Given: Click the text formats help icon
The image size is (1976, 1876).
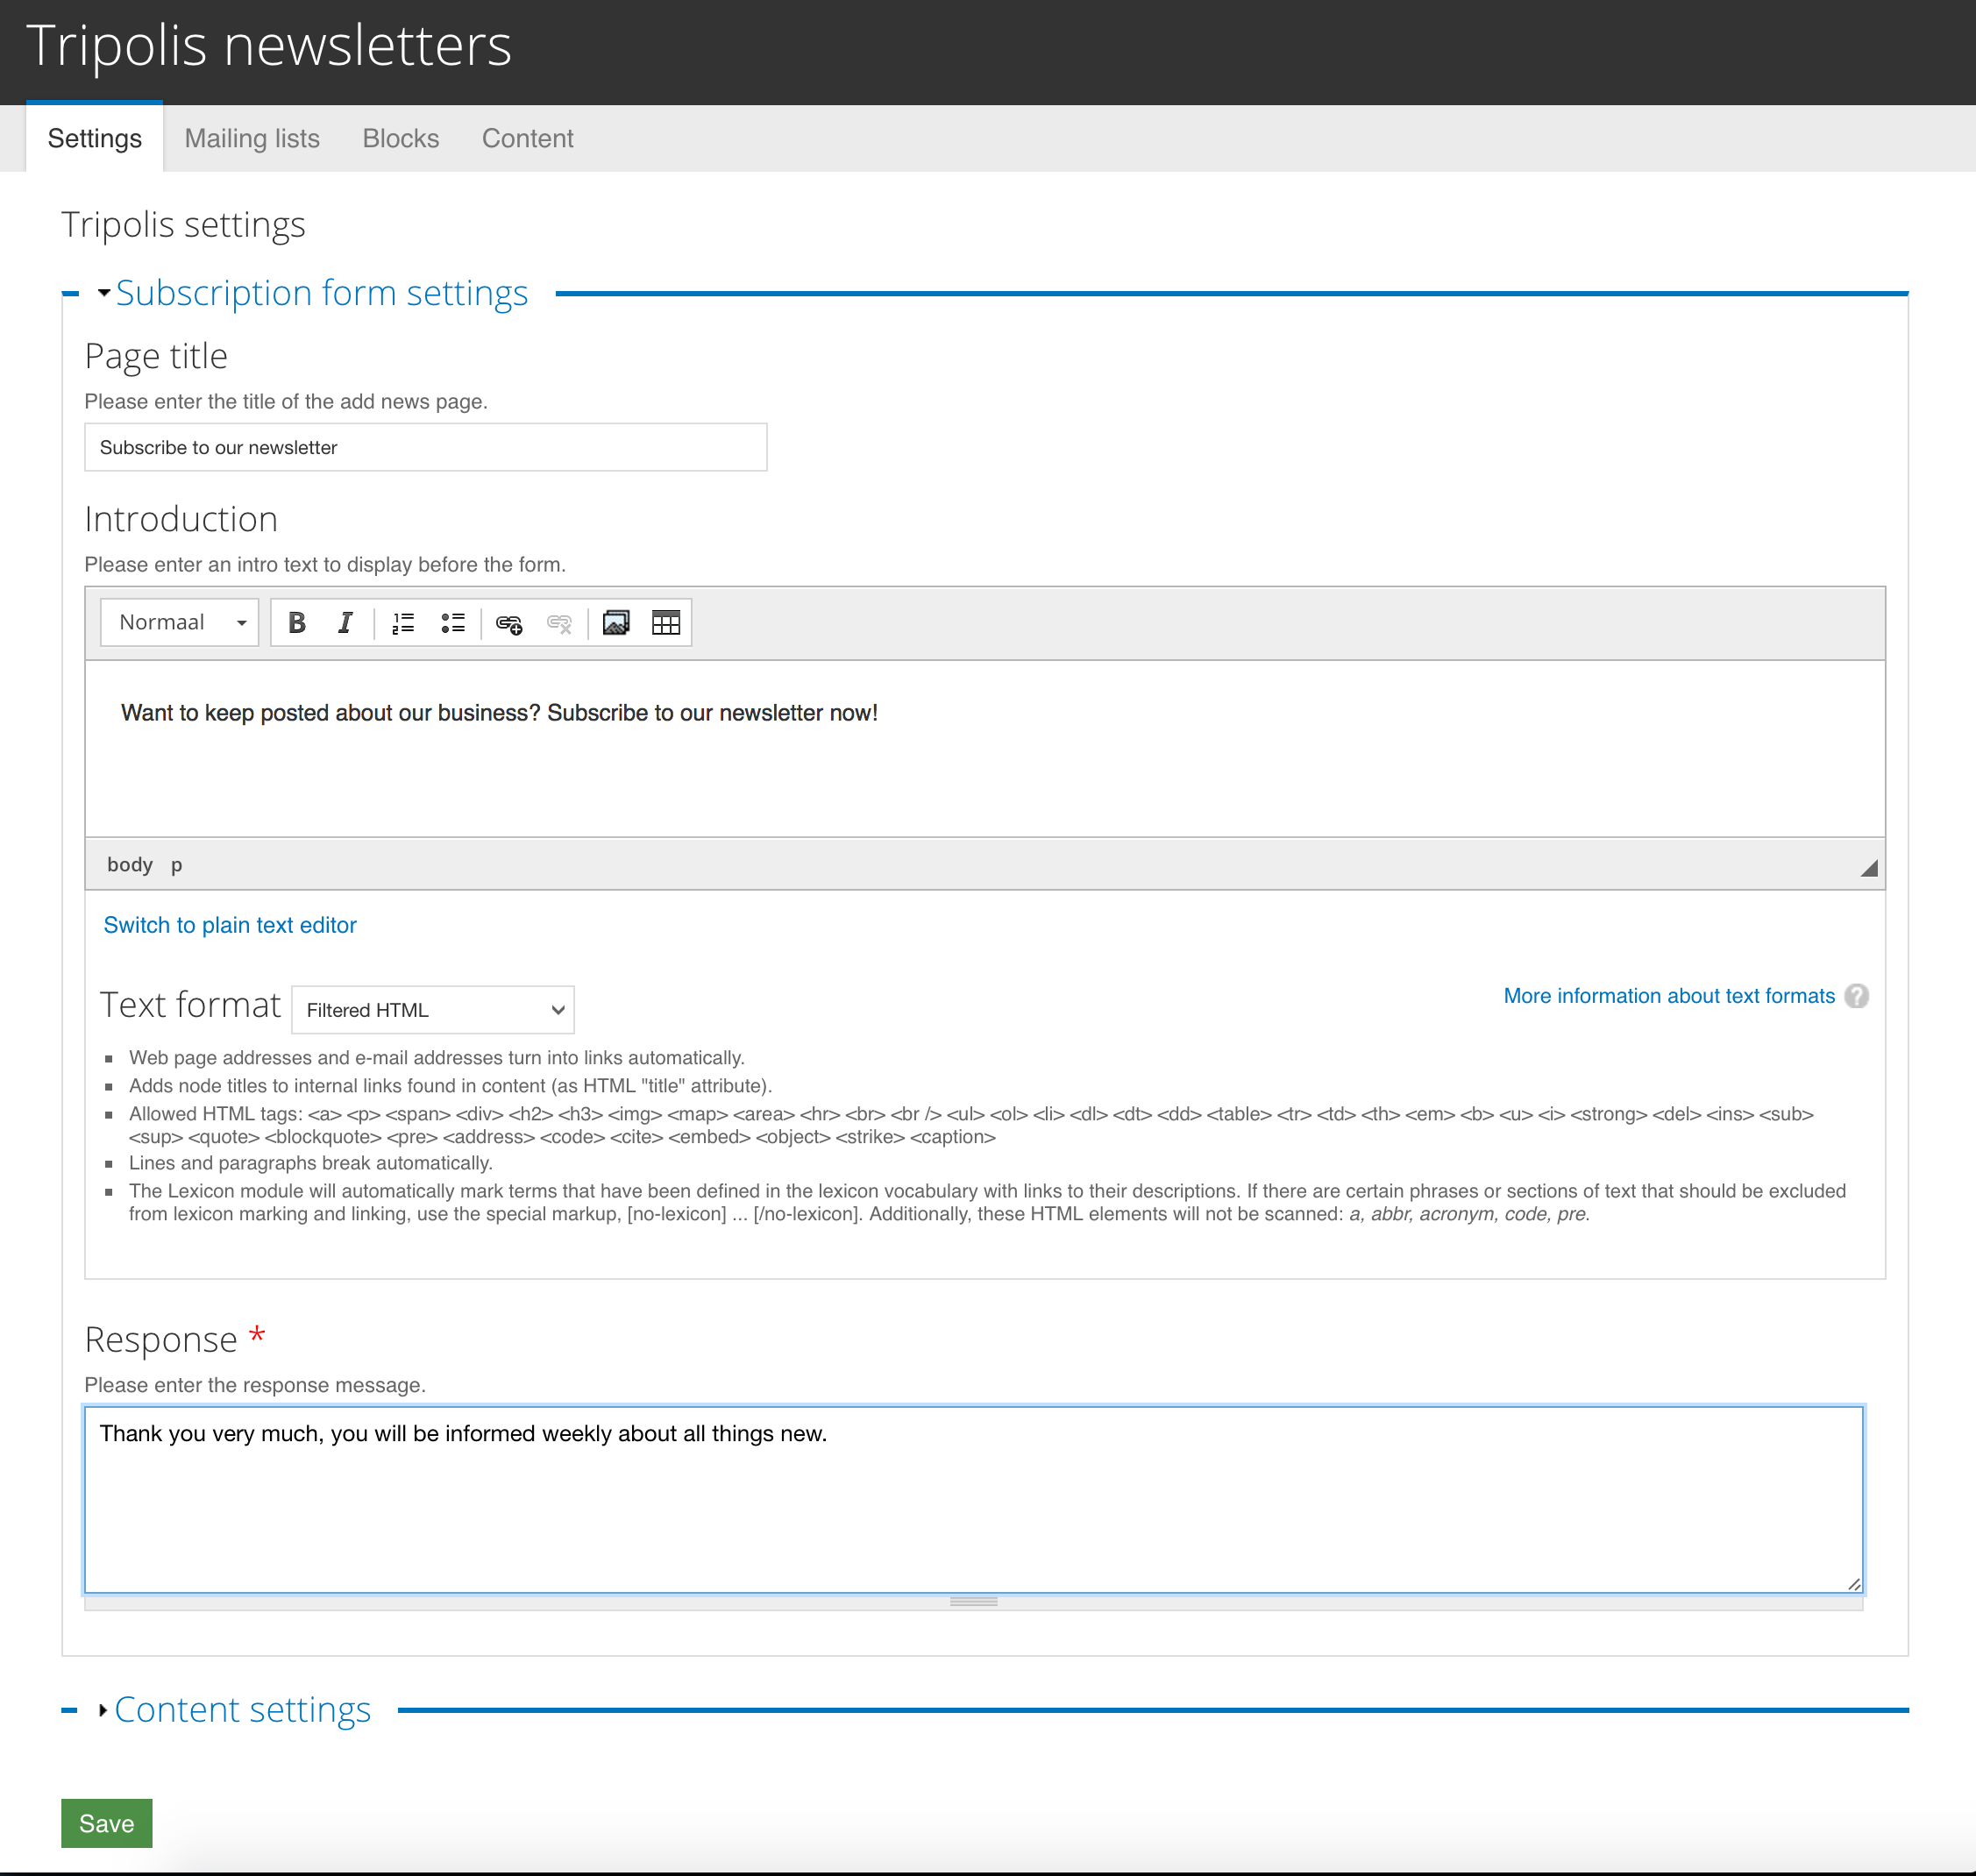Looking at the screenshot, I should point(1856,996).
